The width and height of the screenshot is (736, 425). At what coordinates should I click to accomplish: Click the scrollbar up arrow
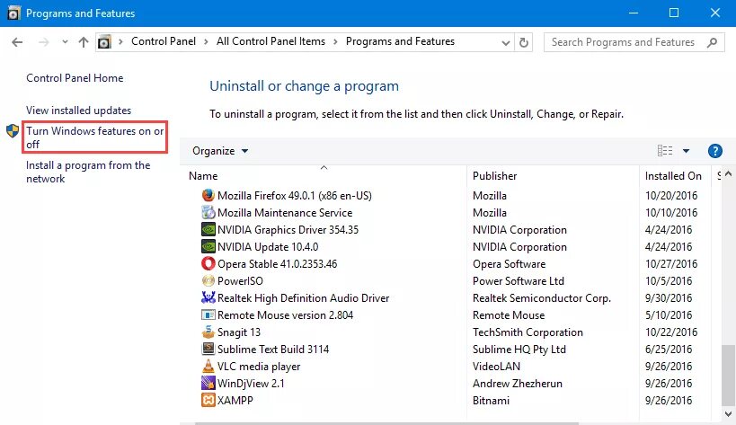pos(728,174)
